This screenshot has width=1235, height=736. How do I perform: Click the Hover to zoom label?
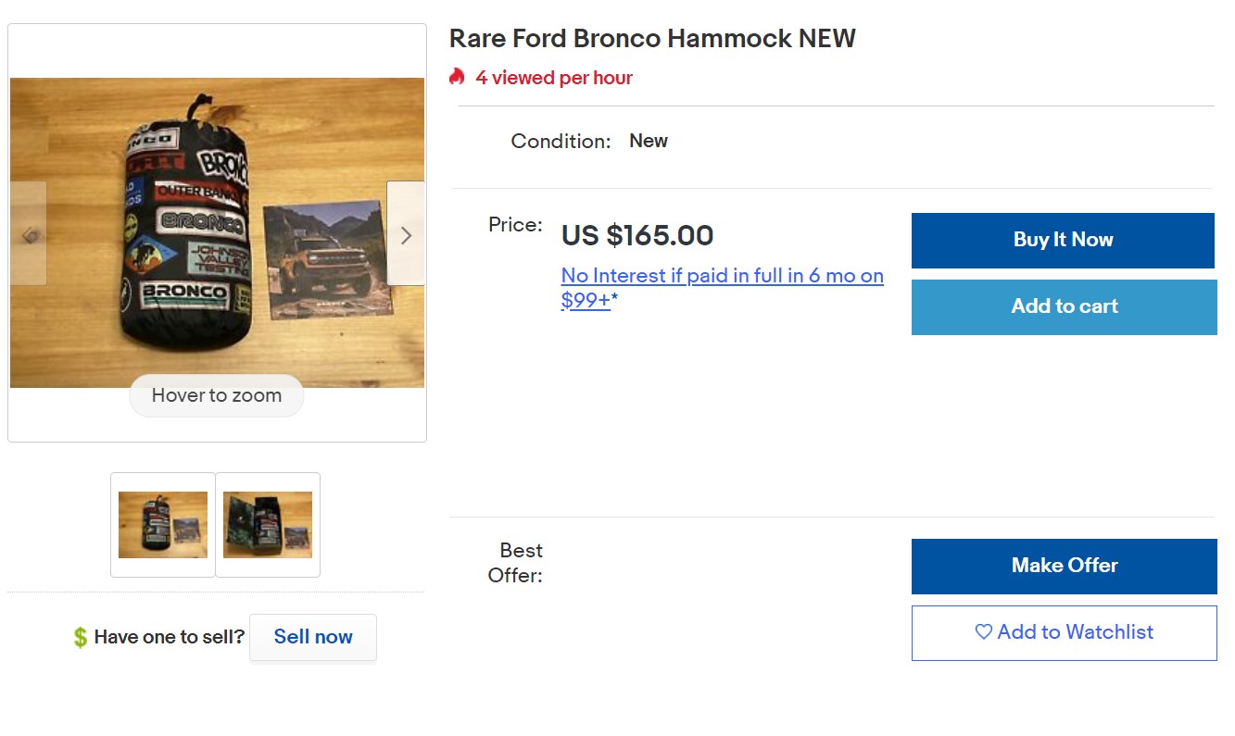217,395
